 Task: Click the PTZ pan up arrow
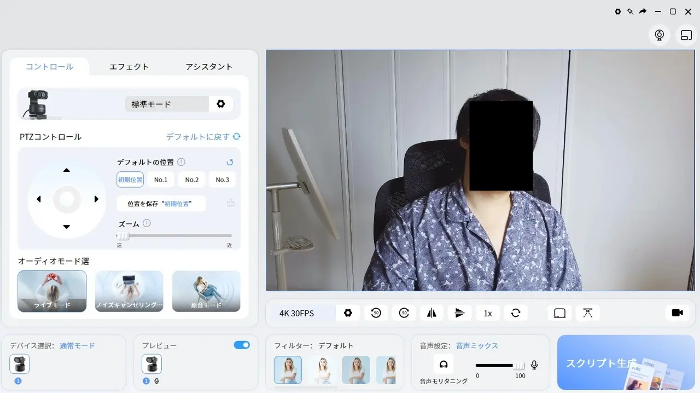(x=67, y=170)
